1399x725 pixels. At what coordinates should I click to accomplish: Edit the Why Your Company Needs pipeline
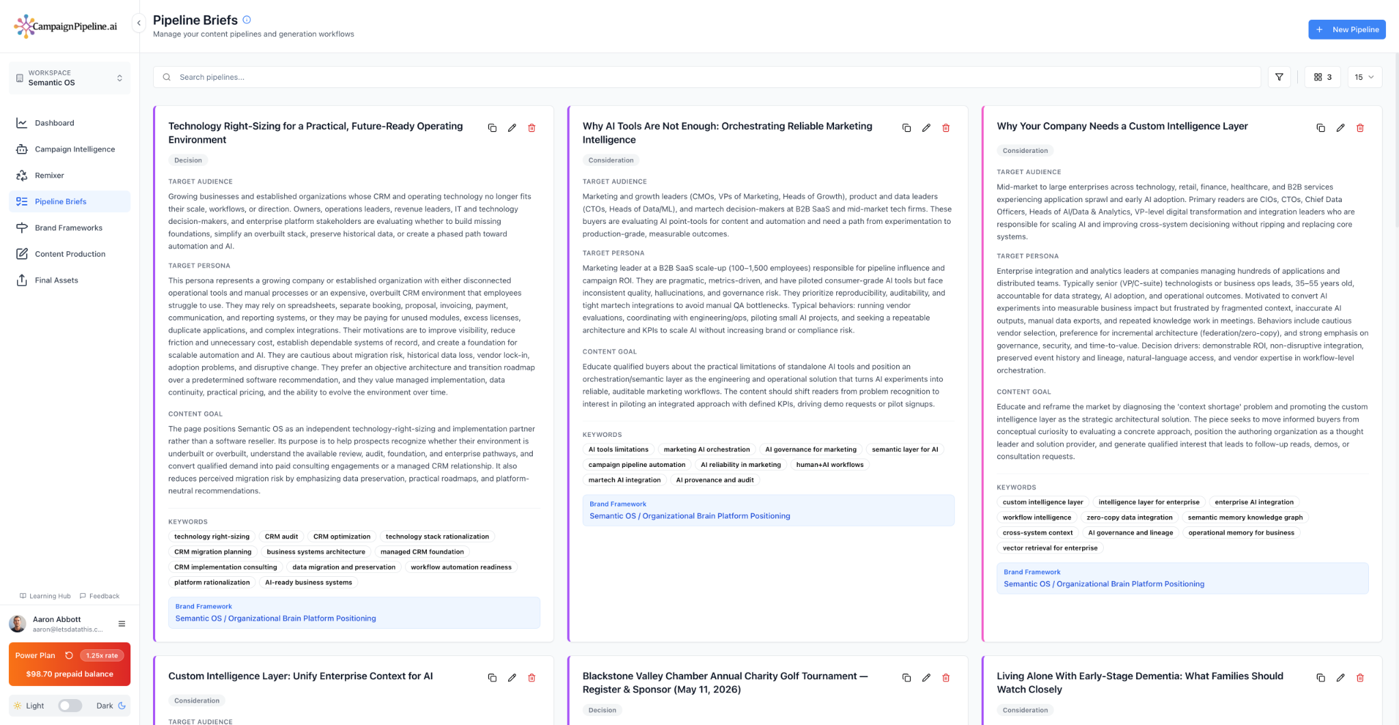[x=1340, y=128]
